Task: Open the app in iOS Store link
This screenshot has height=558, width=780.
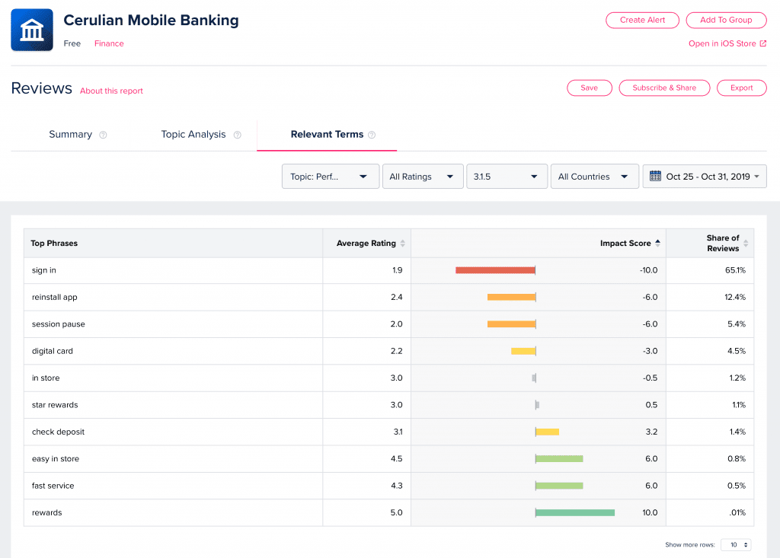Action: click(x=722, y=43)
